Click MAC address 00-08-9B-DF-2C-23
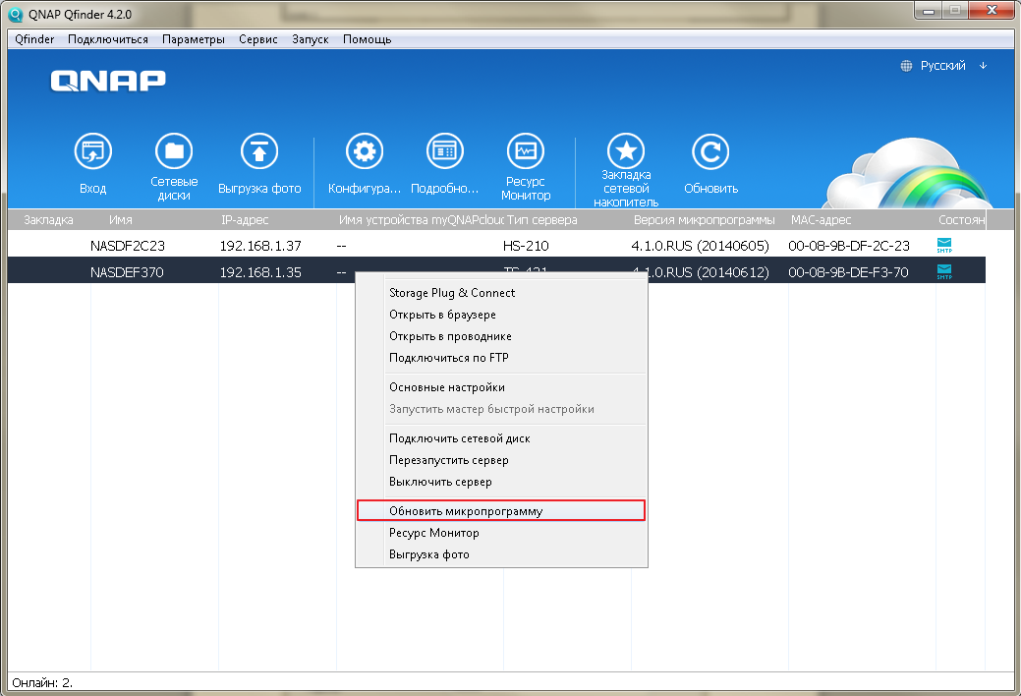 click(x=849, y=246)
